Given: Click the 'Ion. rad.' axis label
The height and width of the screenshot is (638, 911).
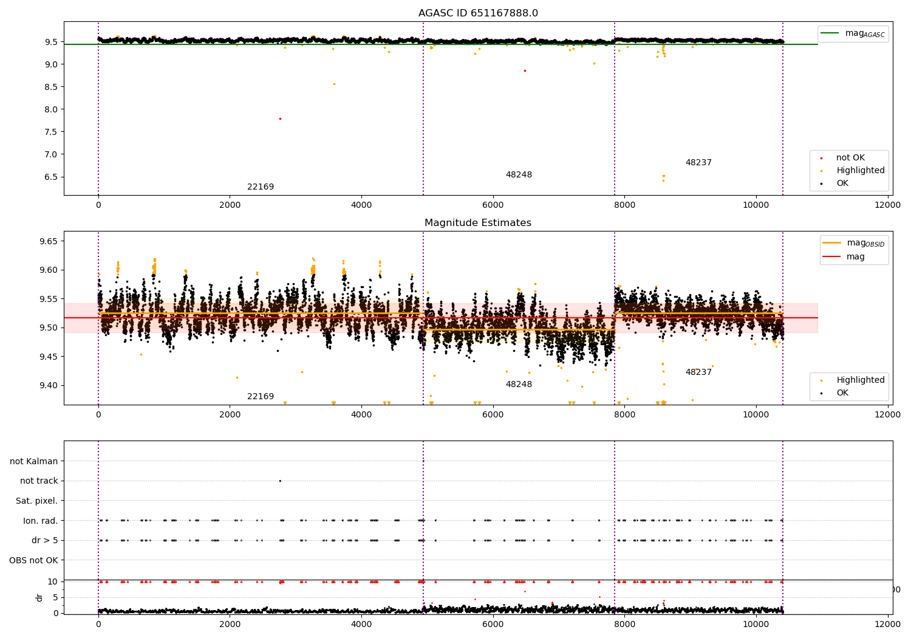Looking at the screenshot, I should tap(41, 521).
